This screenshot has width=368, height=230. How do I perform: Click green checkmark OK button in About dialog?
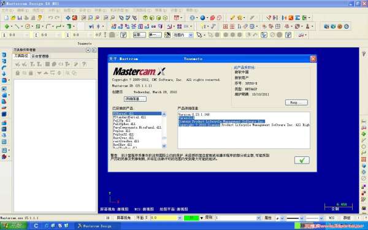pos(302,160)
